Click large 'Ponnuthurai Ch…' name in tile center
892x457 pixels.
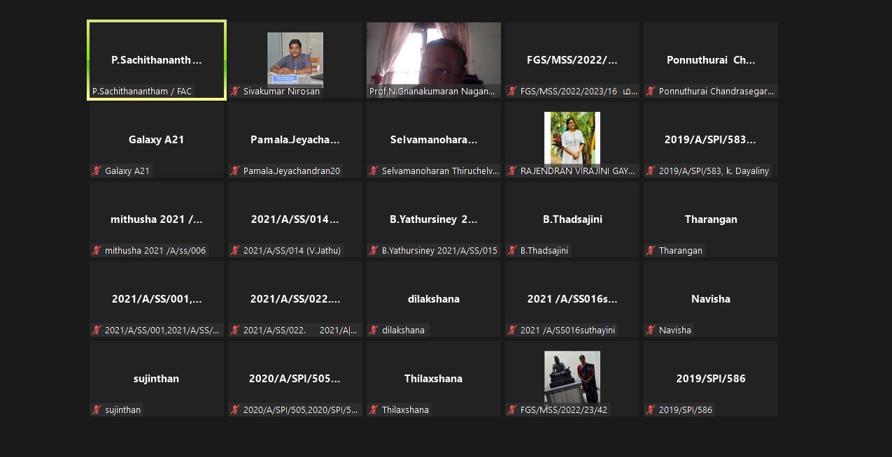711,60
